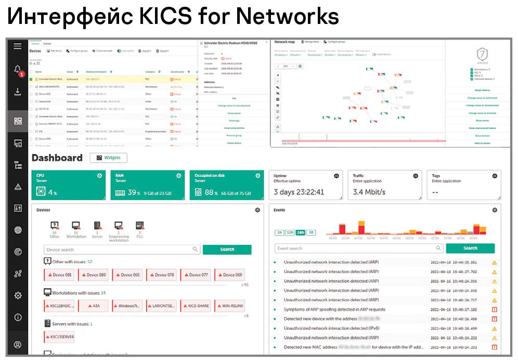The image size is (518, 363).
Task: Open the All statuses filter dropdown
Action: coord(281,55)
